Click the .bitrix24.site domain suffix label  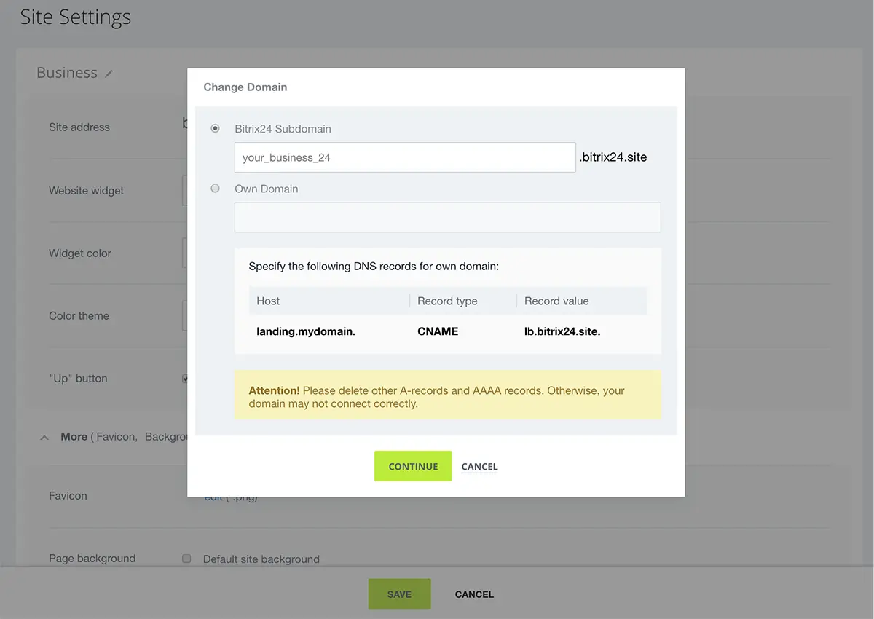point(613,157)
